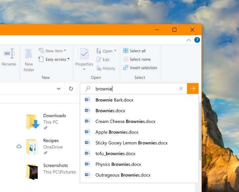This screenshot has width=239, height=192.
Task: Clear the search box text
Action: [181, 88]
